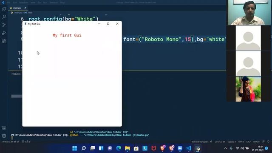Click CRLF end-of-line selector
Screen dimensions: 272x153
[248, 142]
